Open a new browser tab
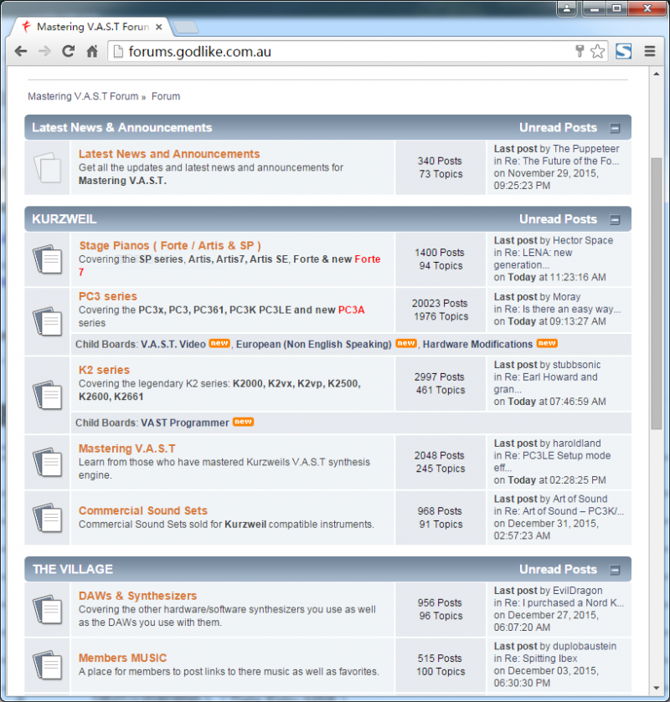The width and height of the screenshot is (670, 702). (x=186, y=27)
